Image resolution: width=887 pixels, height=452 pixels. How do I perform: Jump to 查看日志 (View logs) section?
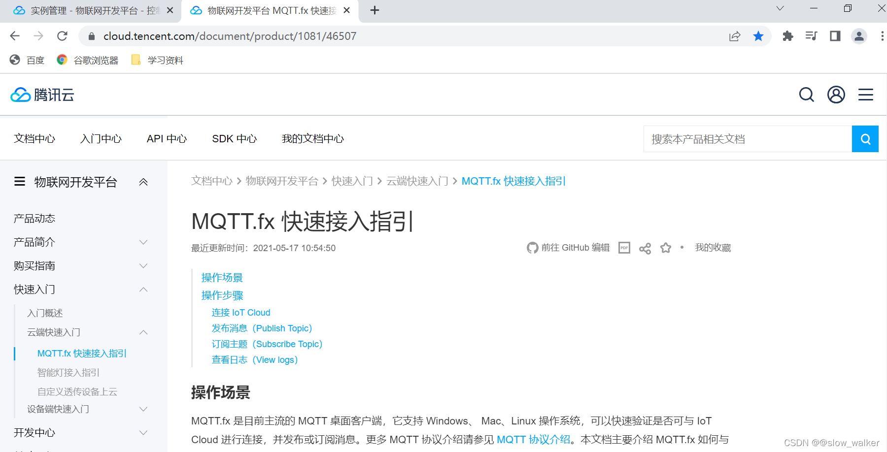point(255,360)
